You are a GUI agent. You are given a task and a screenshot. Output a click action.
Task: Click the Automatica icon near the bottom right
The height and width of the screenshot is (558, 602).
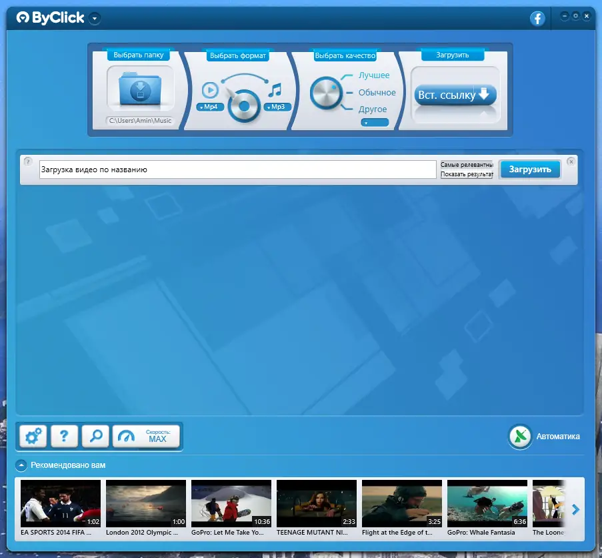[x=520, y=437]
